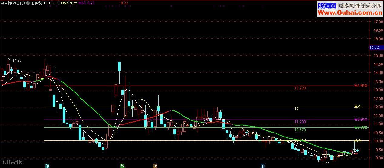Screen dimensions: 384x168
Task: Click the %1.618 Fibonacci line label
Action: coord(361,86)
